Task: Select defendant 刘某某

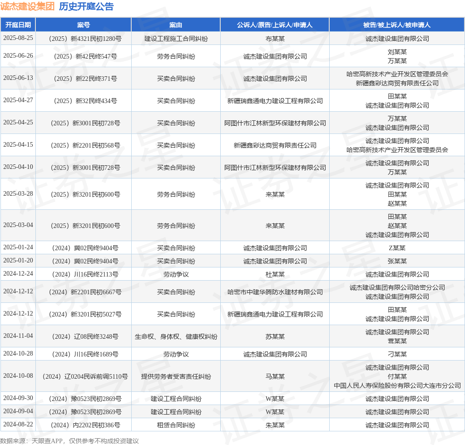Action: point(397,52)
